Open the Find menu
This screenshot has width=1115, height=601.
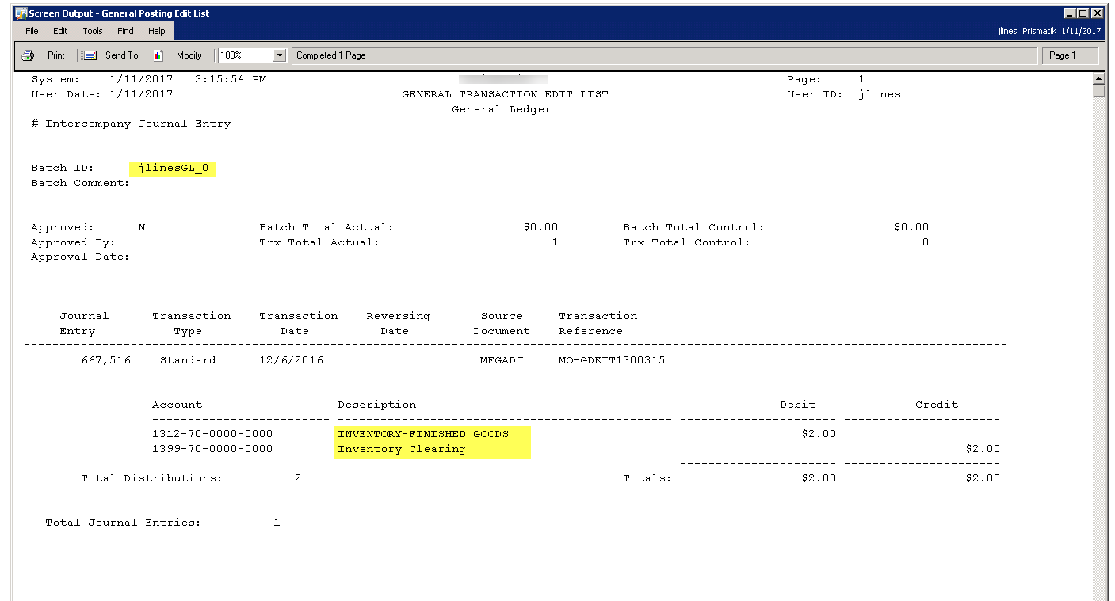pyautogui.click(x=125, y=31)
